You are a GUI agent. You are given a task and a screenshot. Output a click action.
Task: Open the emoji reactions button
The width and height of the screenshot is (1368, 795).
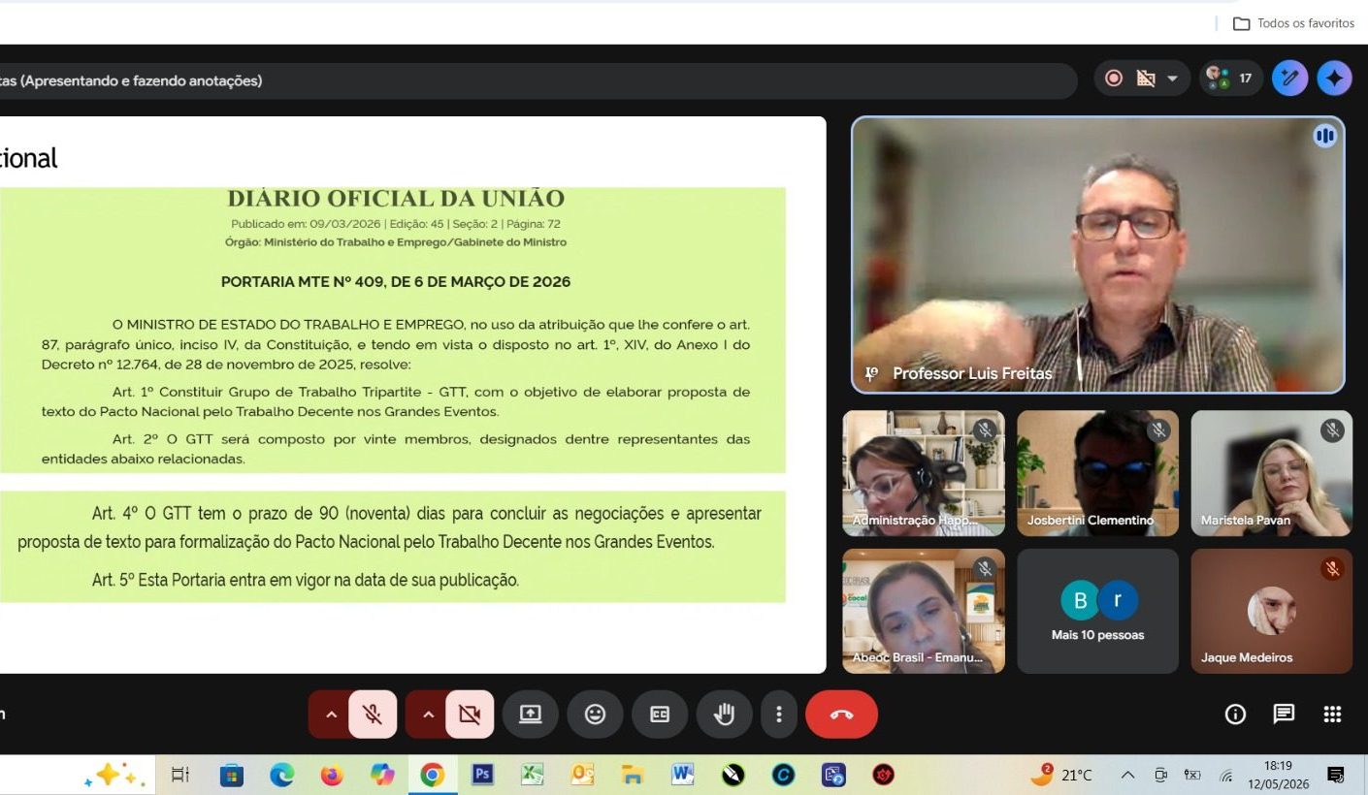[x=595, y=715]
